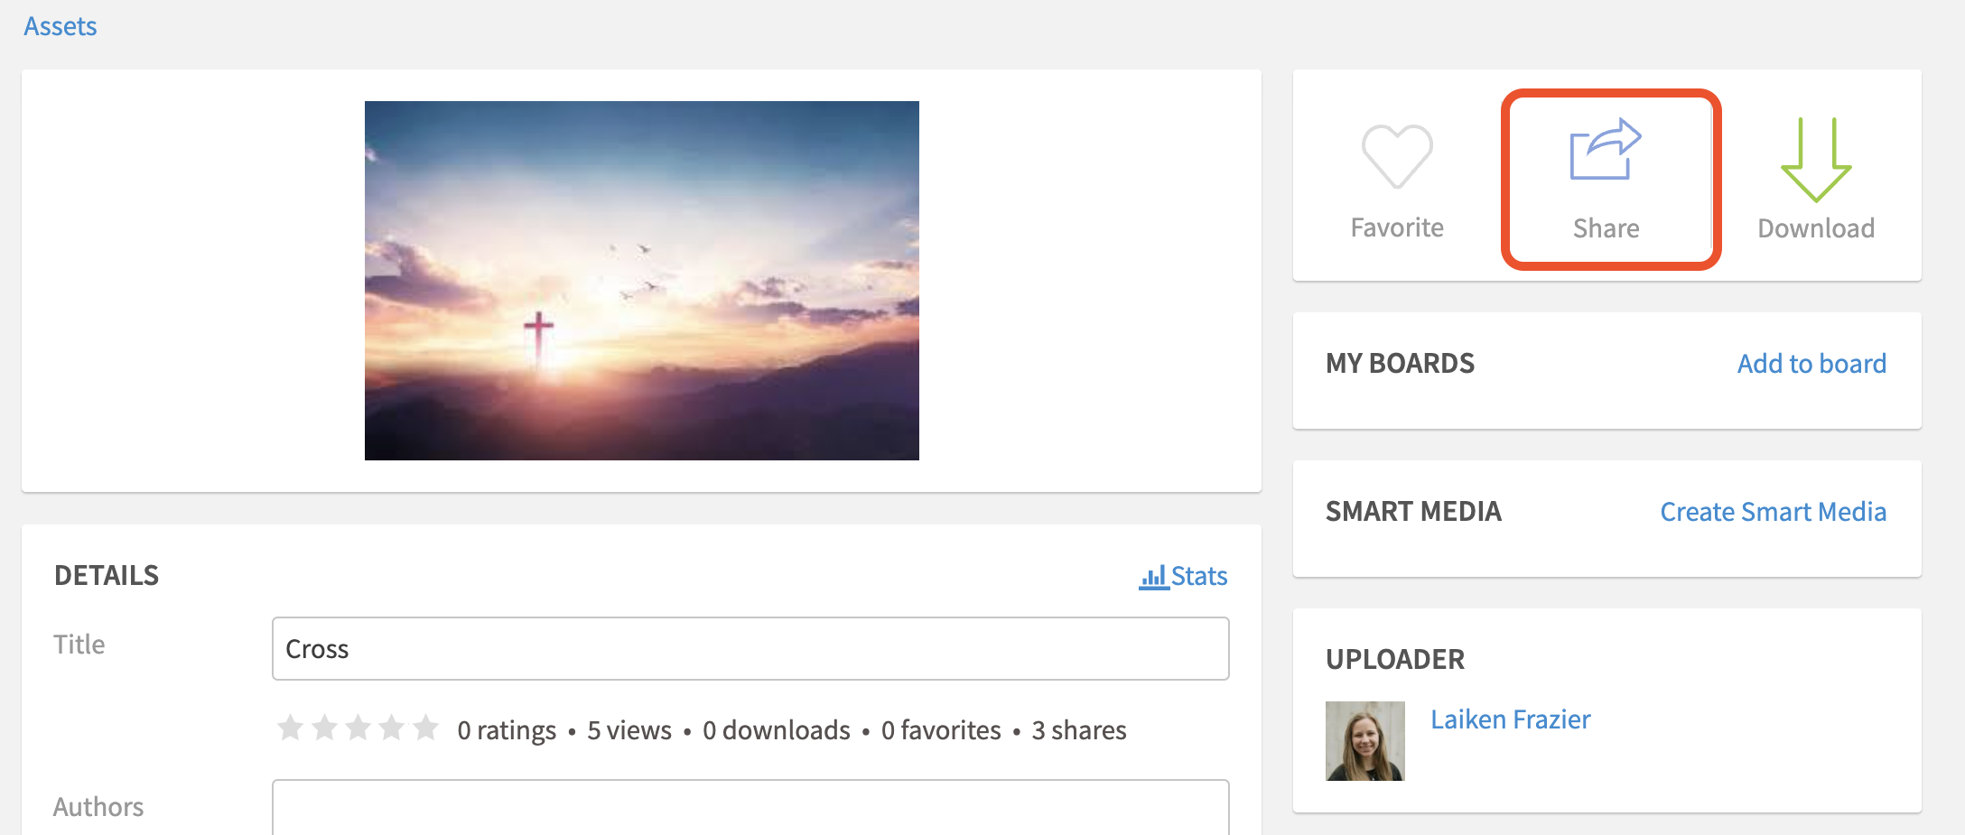Click the DETAILS heading
The height and width of the screenshot is (835, 1965).
[x=107, y=576]
